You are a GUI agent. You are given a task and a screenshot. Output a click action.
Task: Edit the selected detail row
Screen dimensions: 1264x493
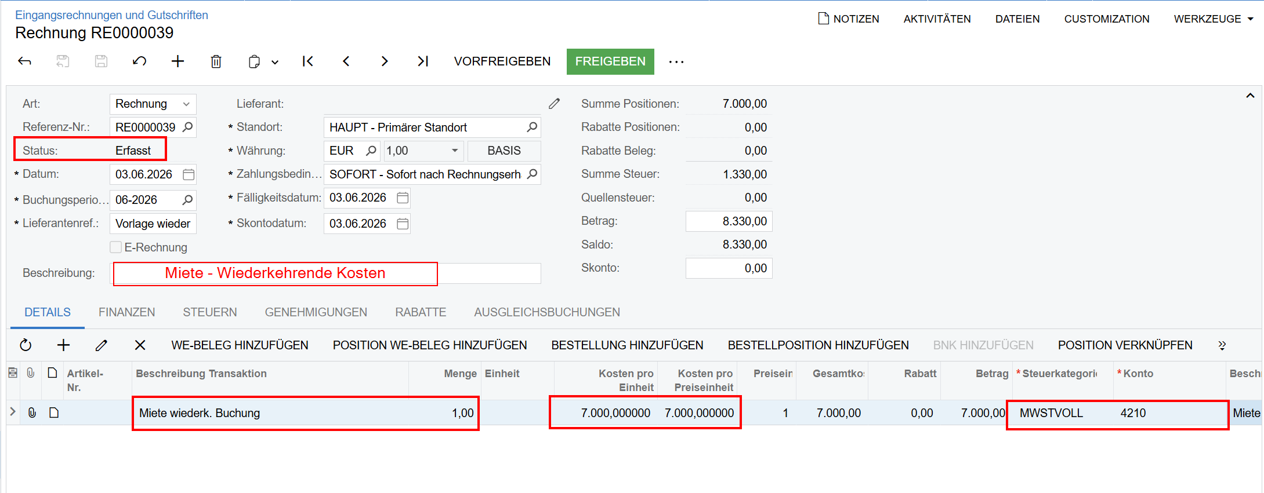coord(102,345)
